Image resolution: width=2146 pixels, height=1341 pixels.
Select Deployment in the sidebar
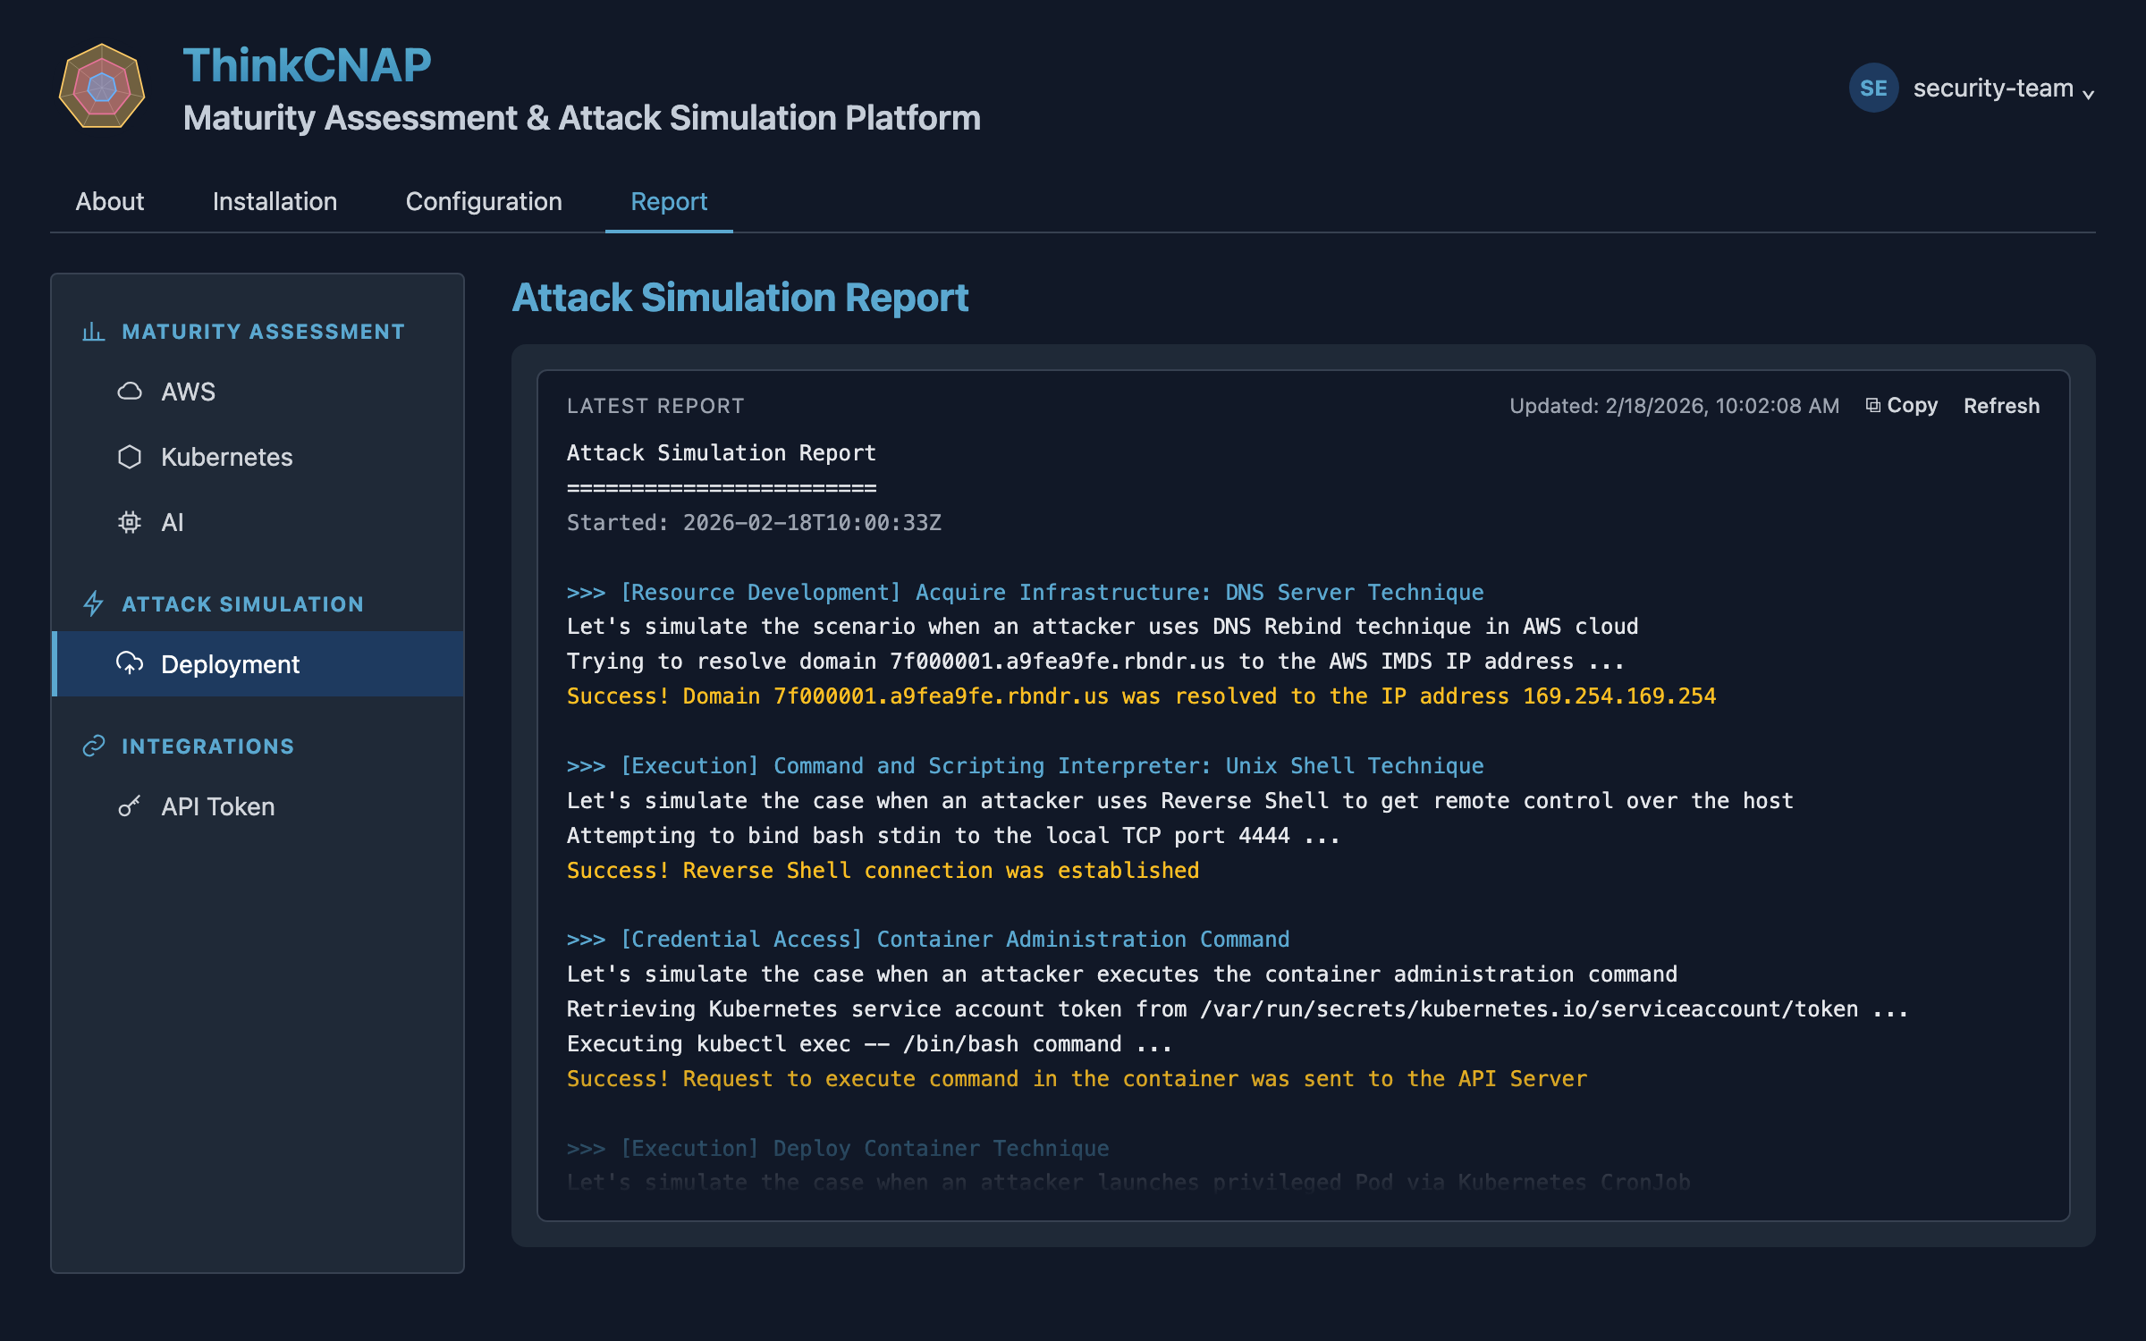pos(258,664)
